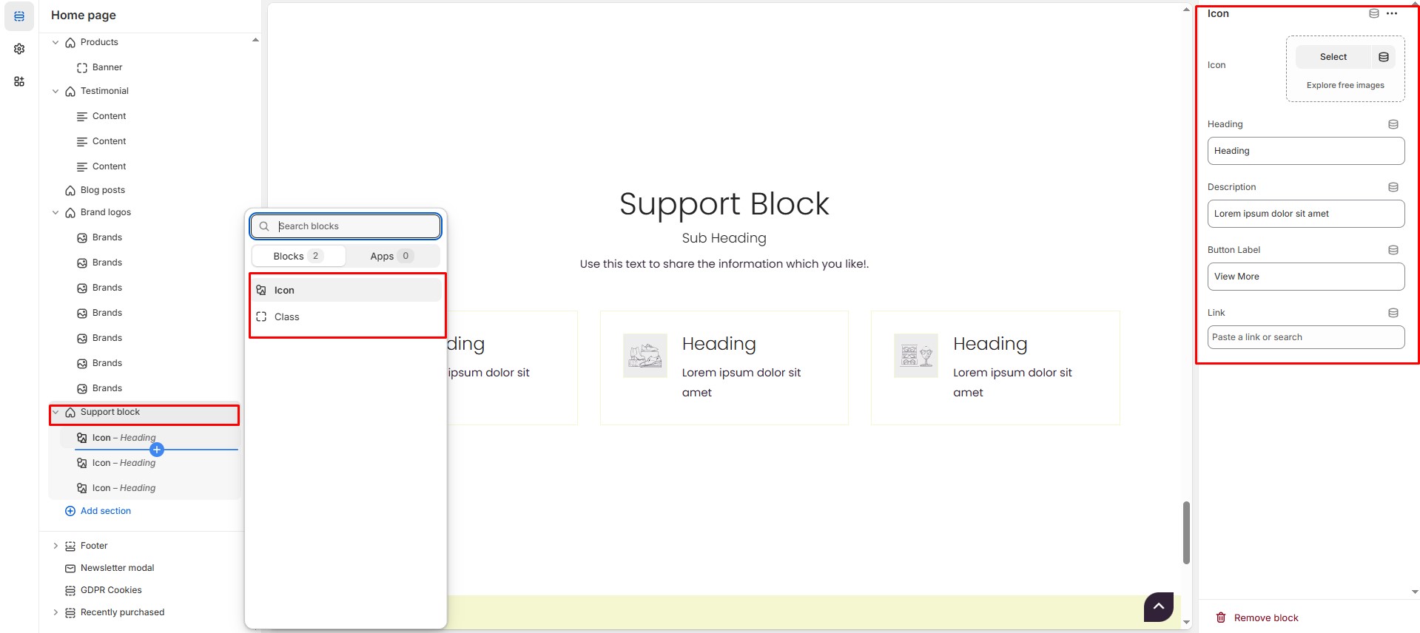Switch to the Apps tab
The image size is (1420, 633).
click(x=391, y=256)
